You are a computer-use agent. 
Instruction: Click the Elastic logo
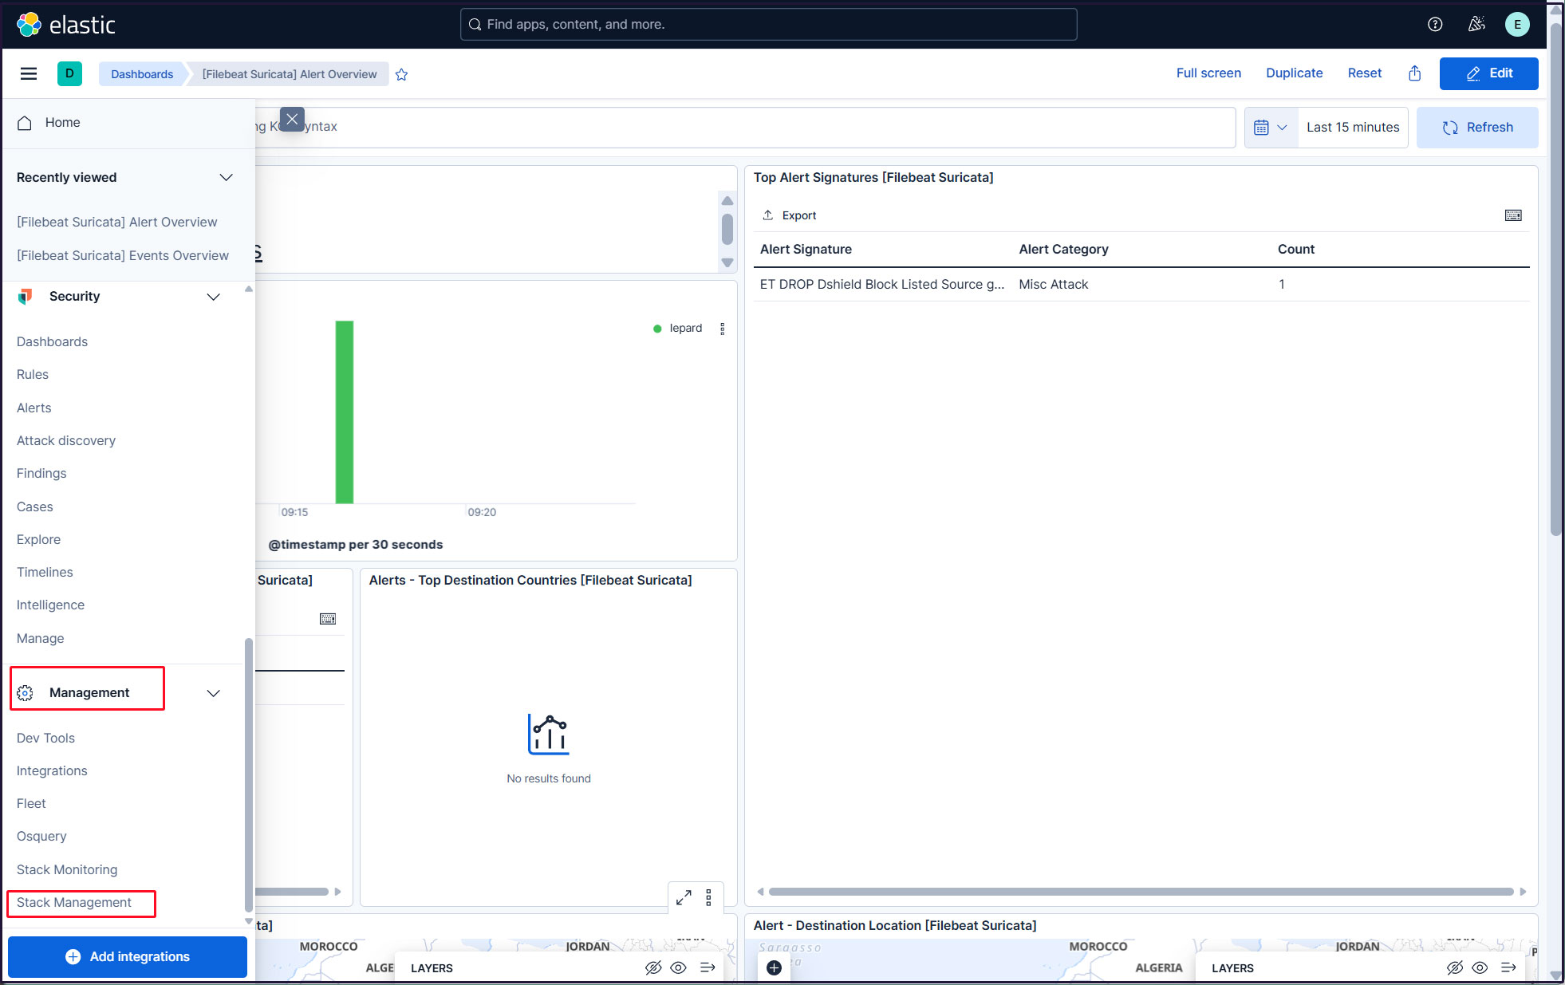click(66, 25)
